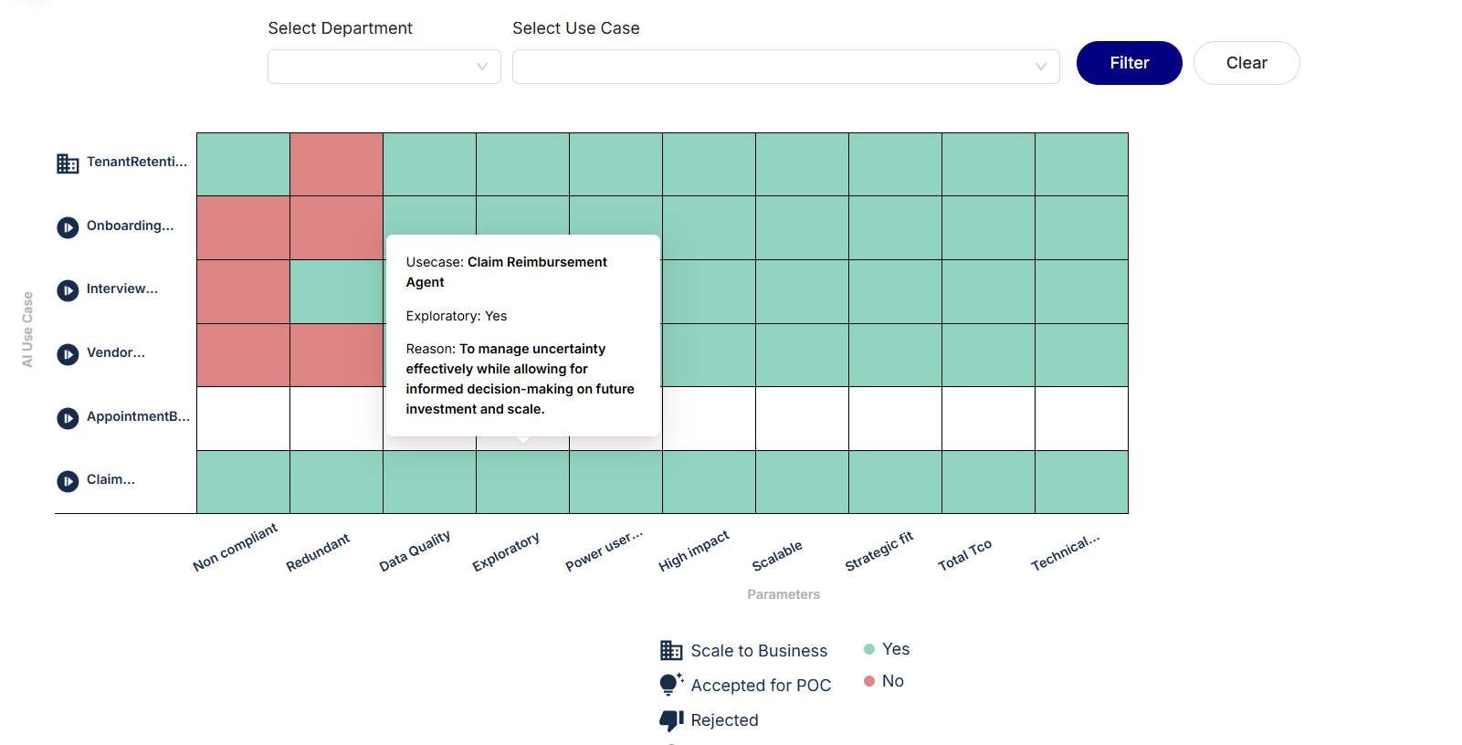Click the Rejected thumbs-down legend icon
Viewport: 1462px width, 745px height.
[671, 720]
